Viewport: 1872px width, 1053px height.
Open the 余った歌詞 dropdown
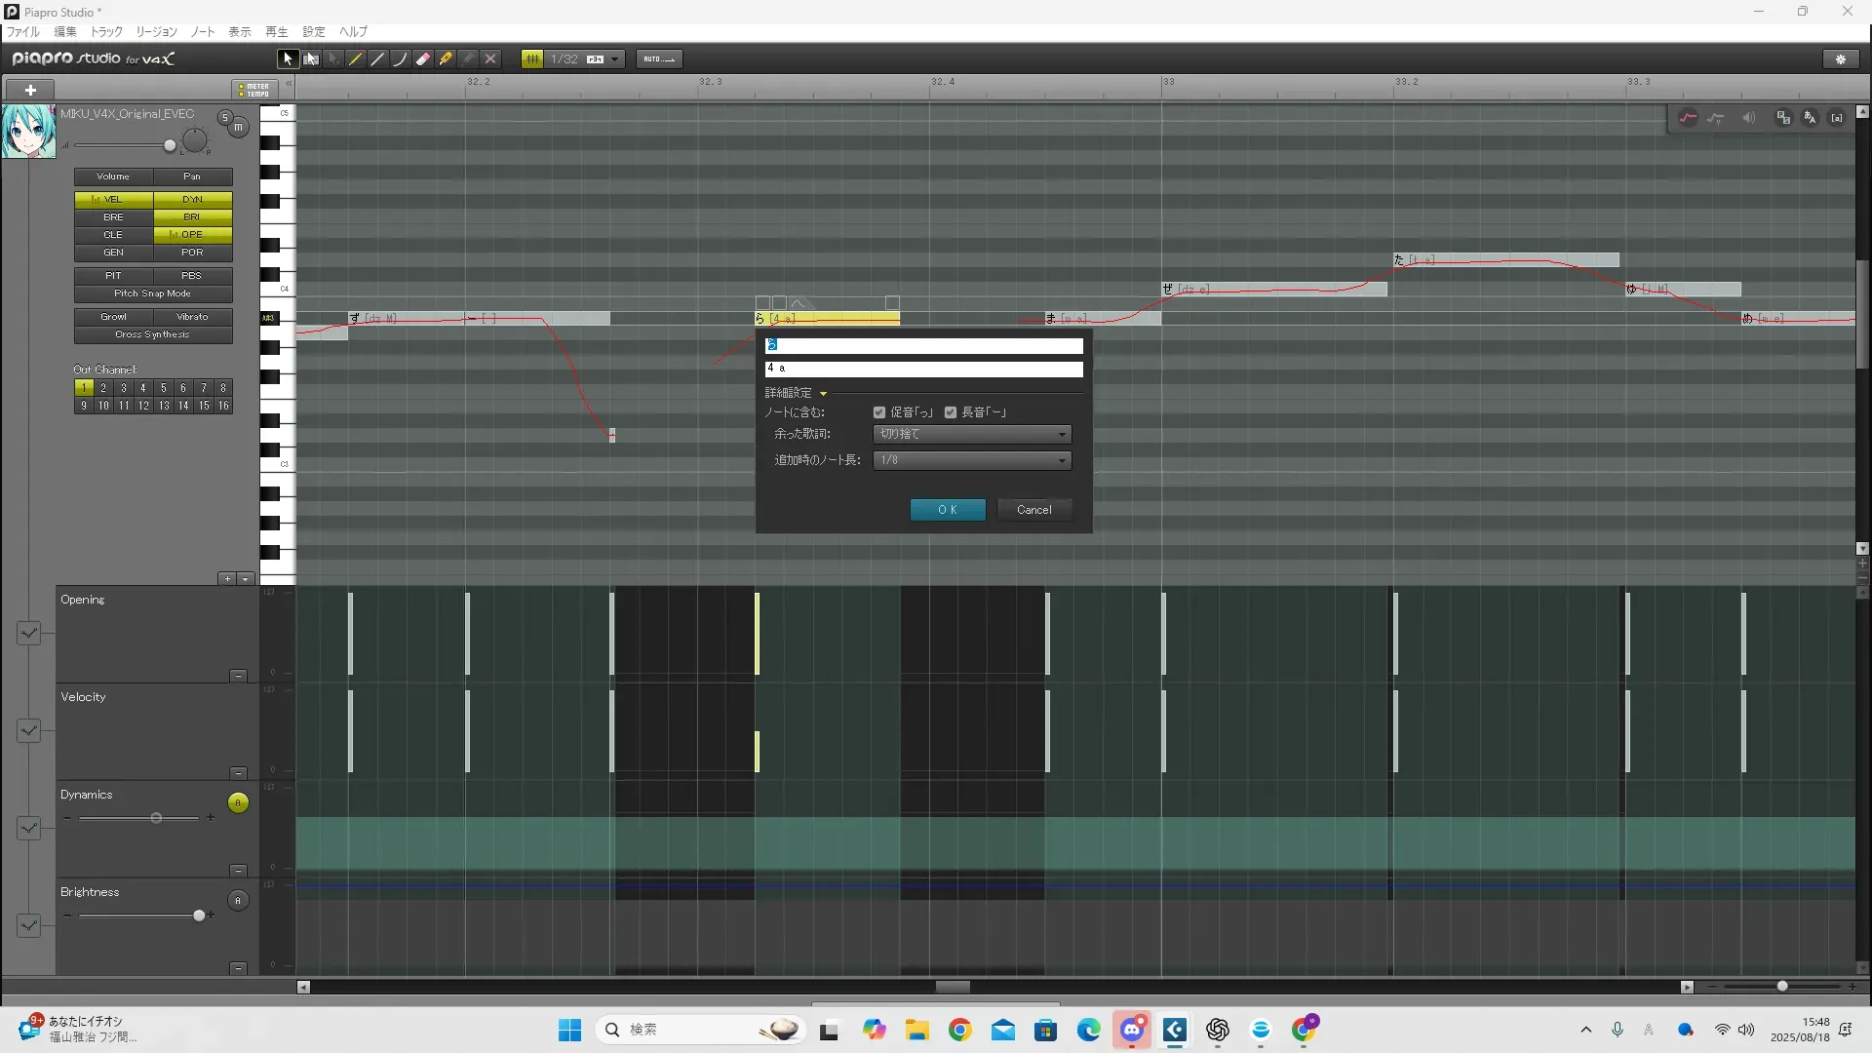point(972,434)
